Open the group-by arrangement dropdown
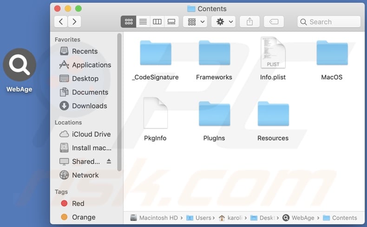The image size is (367, 227). [195, 22]
